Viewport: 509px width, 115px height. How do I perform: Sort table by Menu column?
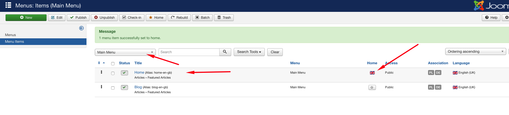(295, 63)
